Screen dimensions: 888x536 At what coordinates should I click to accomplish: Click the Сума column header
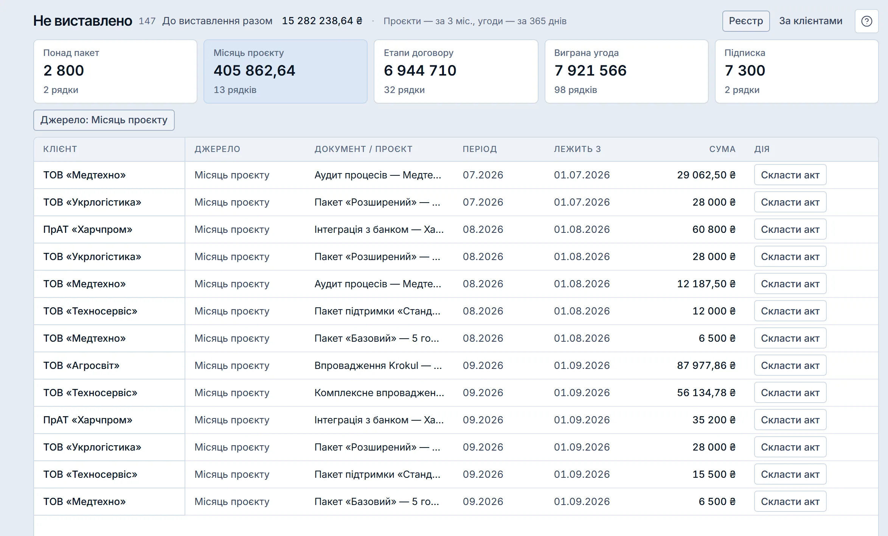pyautogui.click(x=722, y=149)
